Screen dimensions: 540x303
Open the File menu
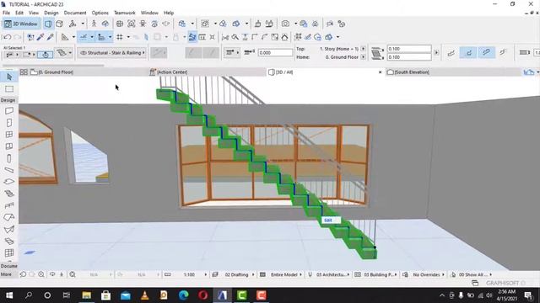[x=6, y=13]
